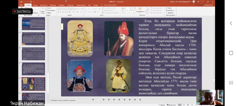
Task: Open the Заливка фигуры dropdown
Action: click(x=157, y=8)
